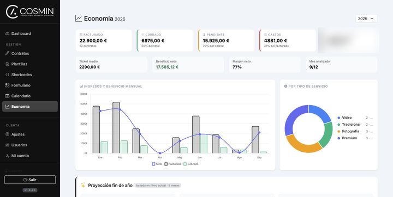This screenshot has width=393, height=197.
Task: Click the hourglass icon beside Pendiente
Action: pyautogui.click(x=204, y=34)
